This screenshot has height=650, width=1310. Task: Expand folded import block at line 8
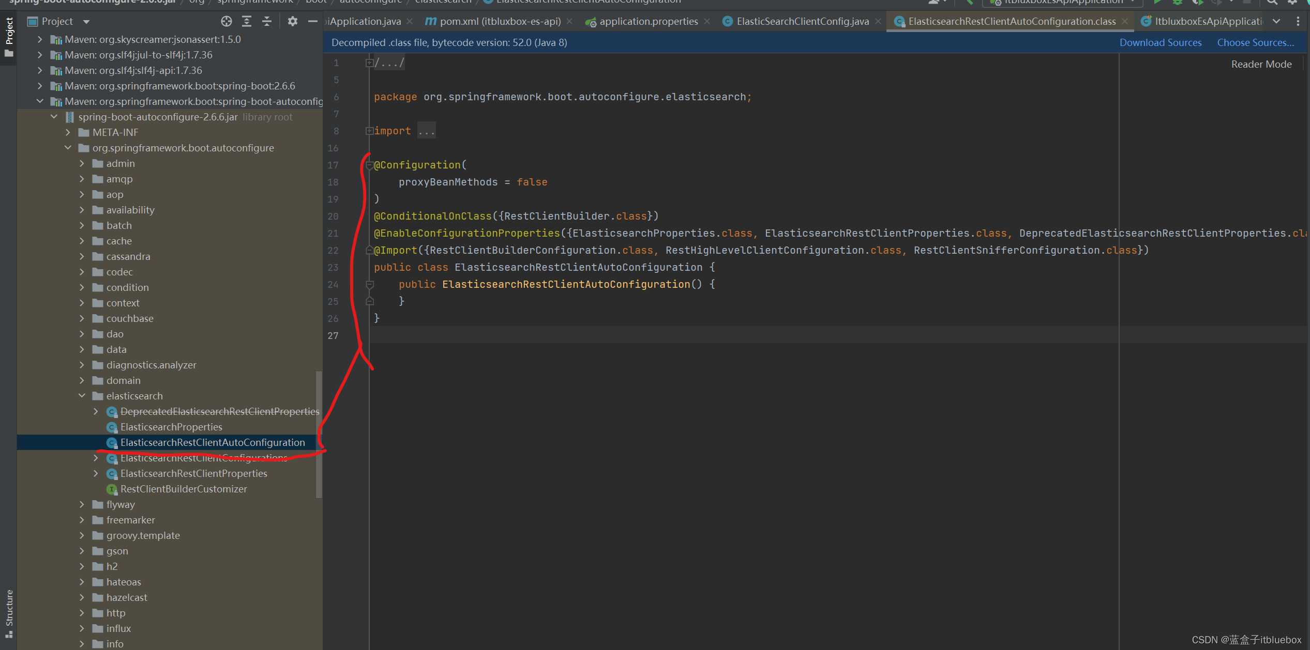click(x=369, y=131)
